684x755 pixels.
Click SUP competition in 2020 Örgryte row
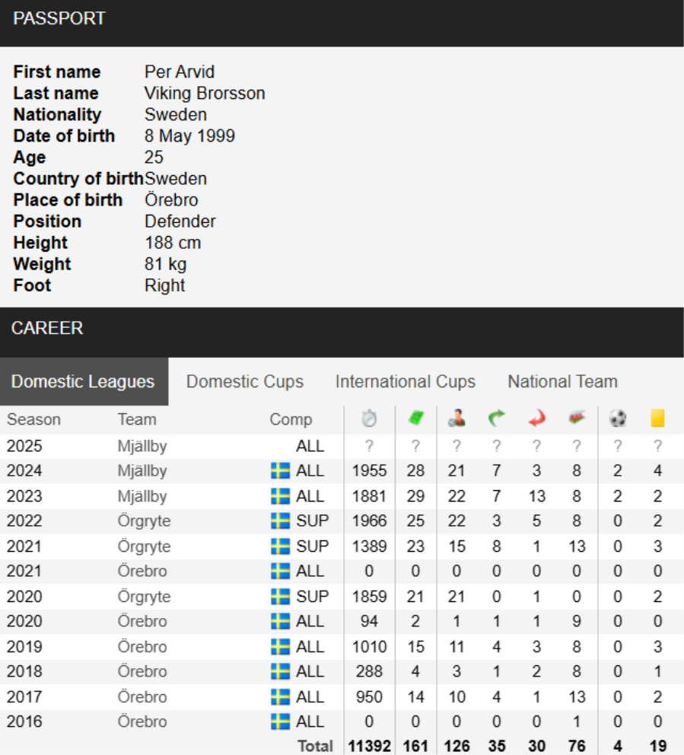tap(313, 597)
